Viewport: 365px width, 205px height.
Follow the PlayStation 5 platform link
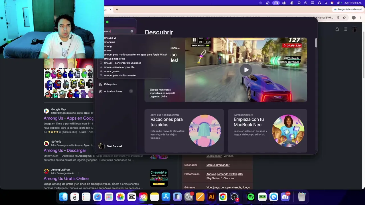214,179
